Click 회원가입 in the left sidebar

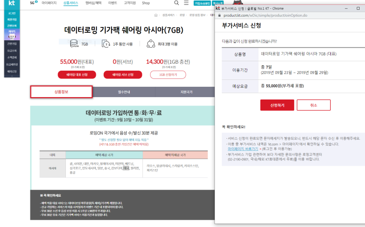(x=12, y=20)
